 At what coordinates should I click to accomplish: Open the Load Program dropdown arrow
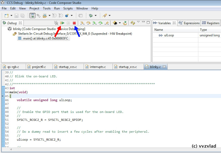click(49, 16)
